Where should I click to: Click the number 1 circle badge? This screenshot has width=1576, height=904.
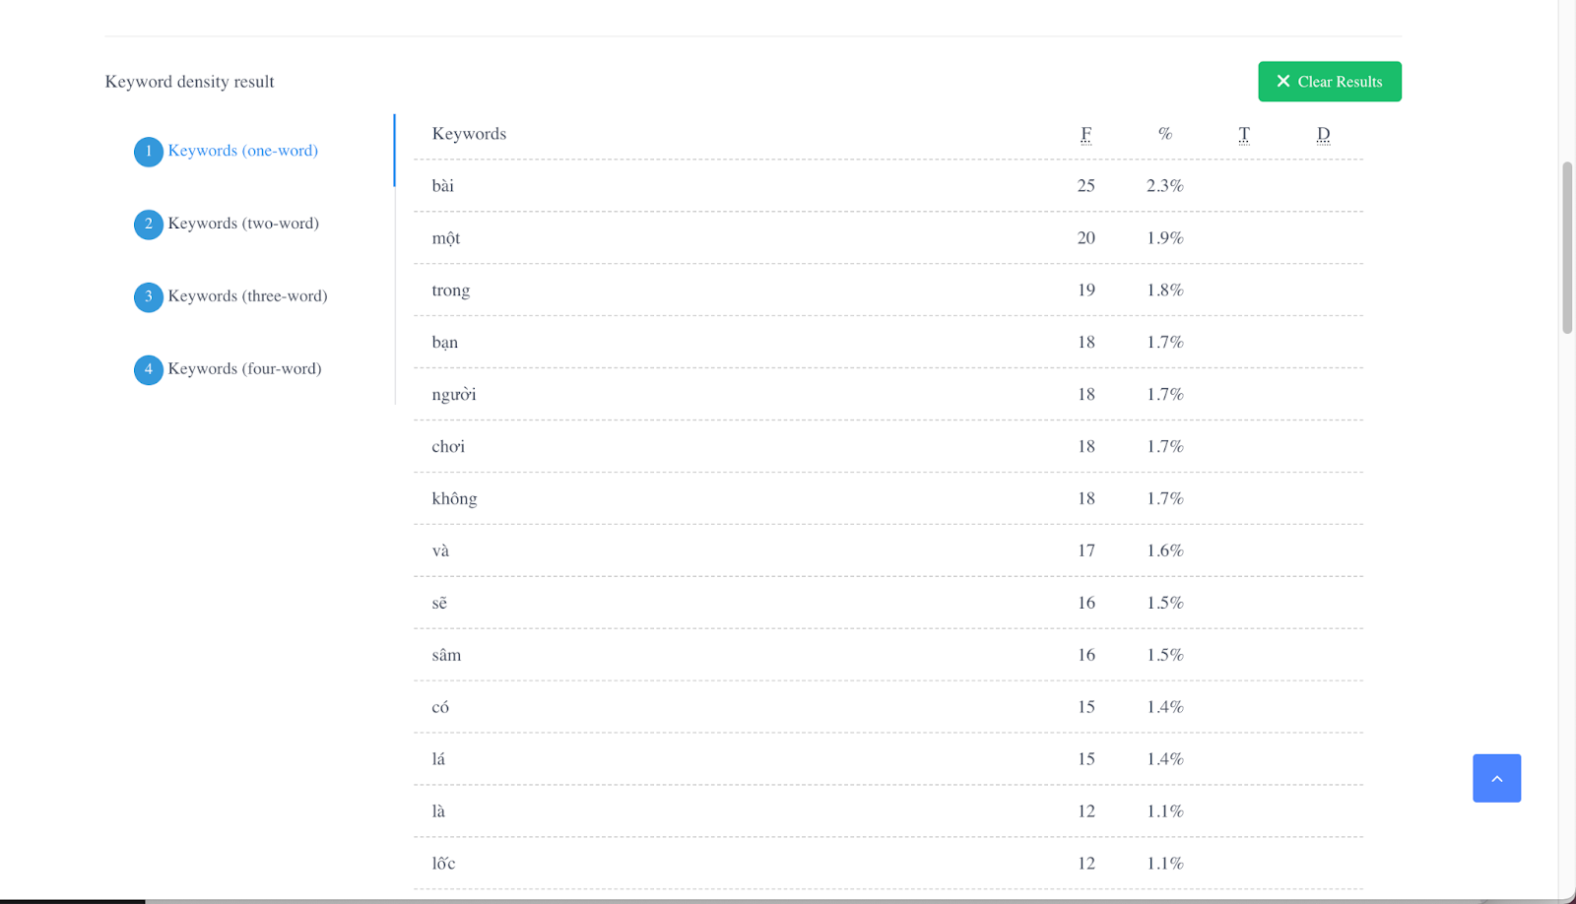[x=149, y=152]
